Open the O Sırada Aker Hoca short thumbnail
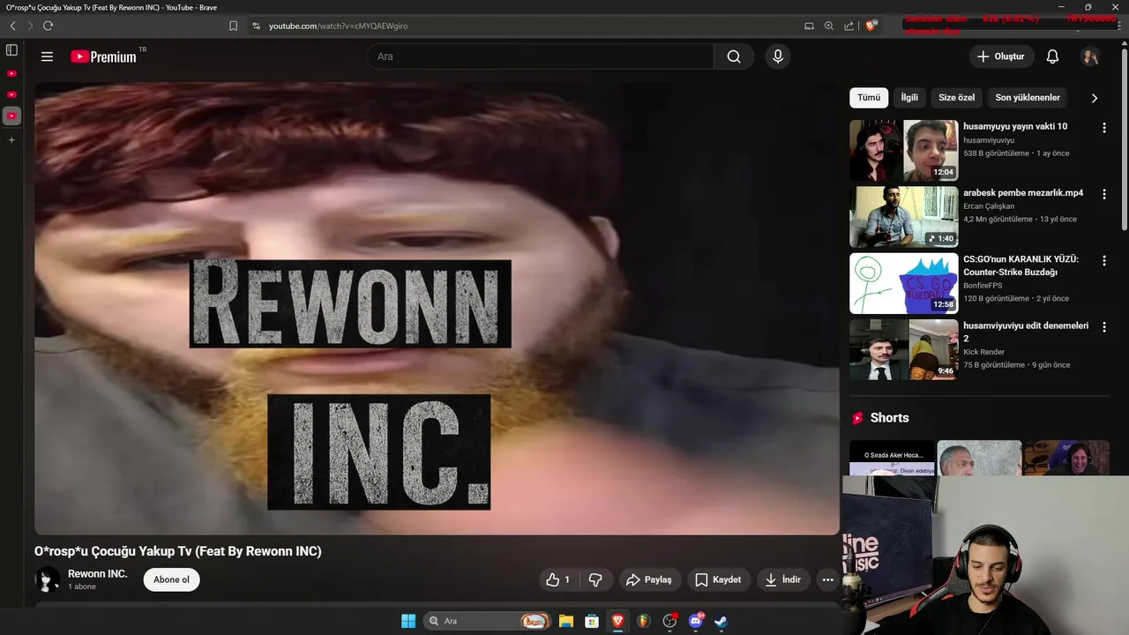Viewport: 1129px width, 635px height. (x=891, y=459)
